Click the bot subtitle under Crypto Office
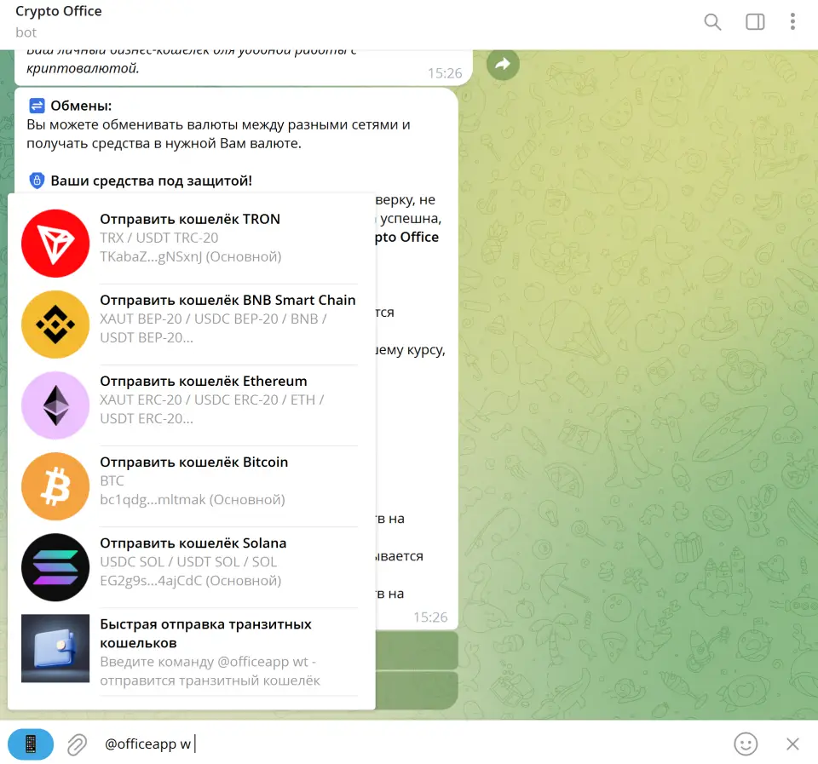The width and height of the screenshot is (818, 764). (x=26, y=32)
